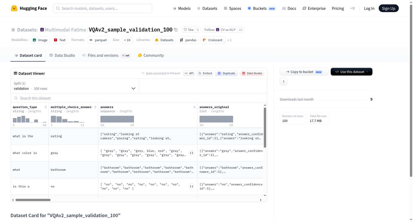
Task: Open the Docs page
Action: tap(289, 8)
